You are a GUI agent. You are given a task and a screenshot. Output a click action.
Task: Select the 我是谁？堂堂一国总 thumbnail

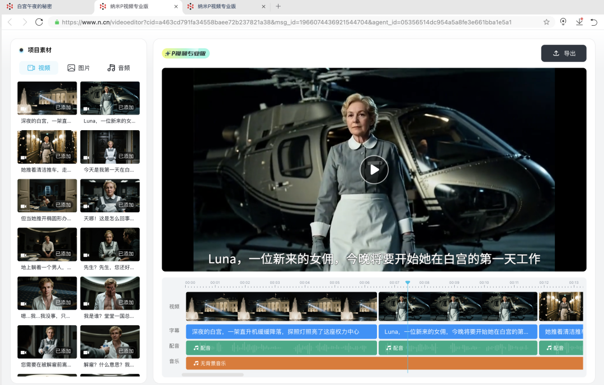pos(110,293)
